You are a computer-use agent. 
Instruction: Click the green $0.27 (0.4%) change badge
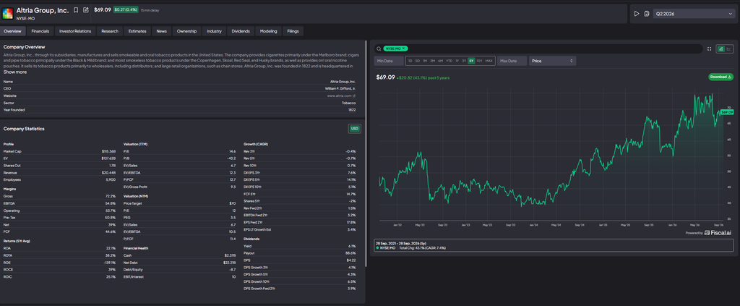(126, 10)
